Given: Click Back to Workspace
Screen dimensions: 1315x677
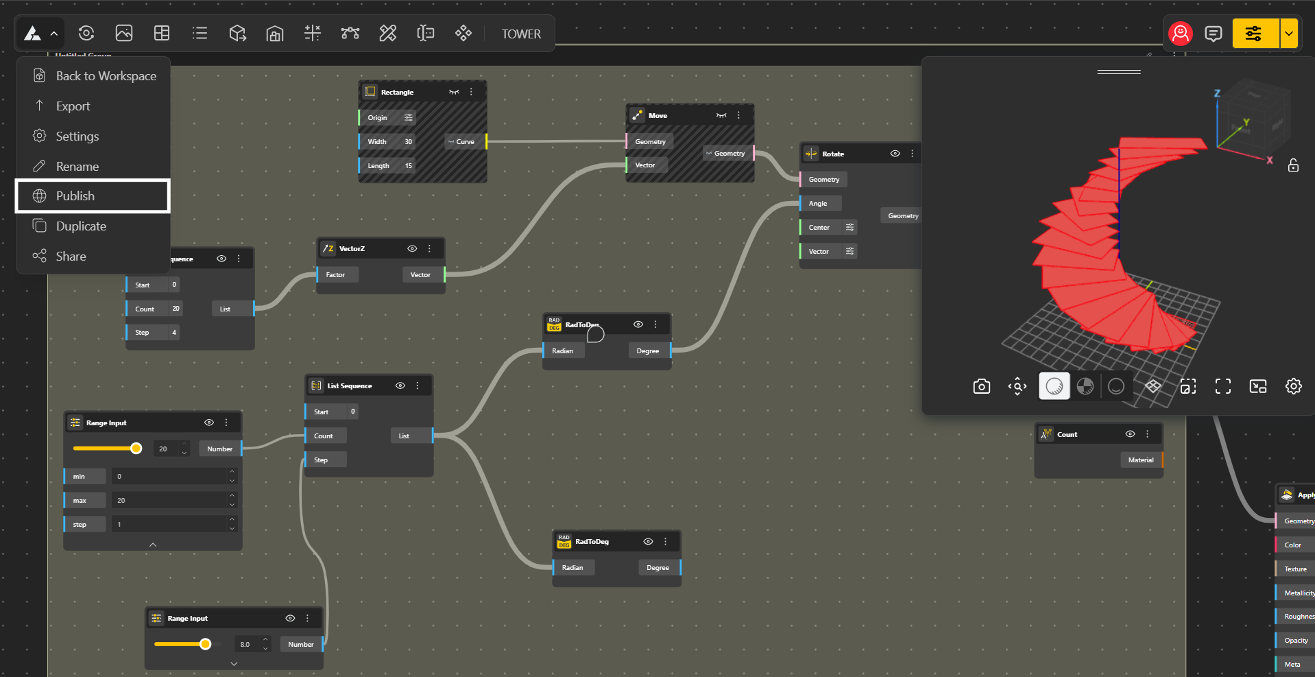Looking at the screenshot, I should (106, 76).
